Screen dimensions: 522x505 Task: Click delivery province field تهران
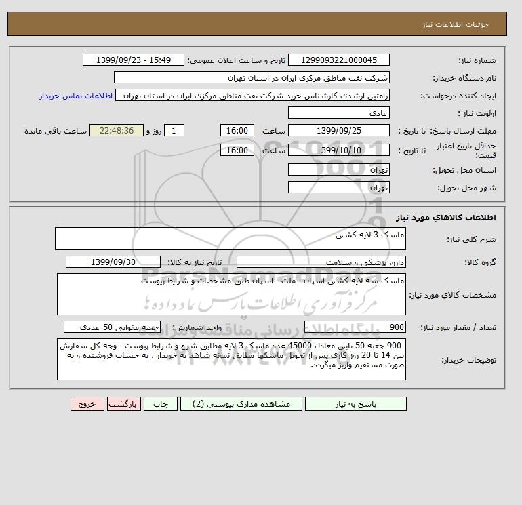click(x=338, y=169)
